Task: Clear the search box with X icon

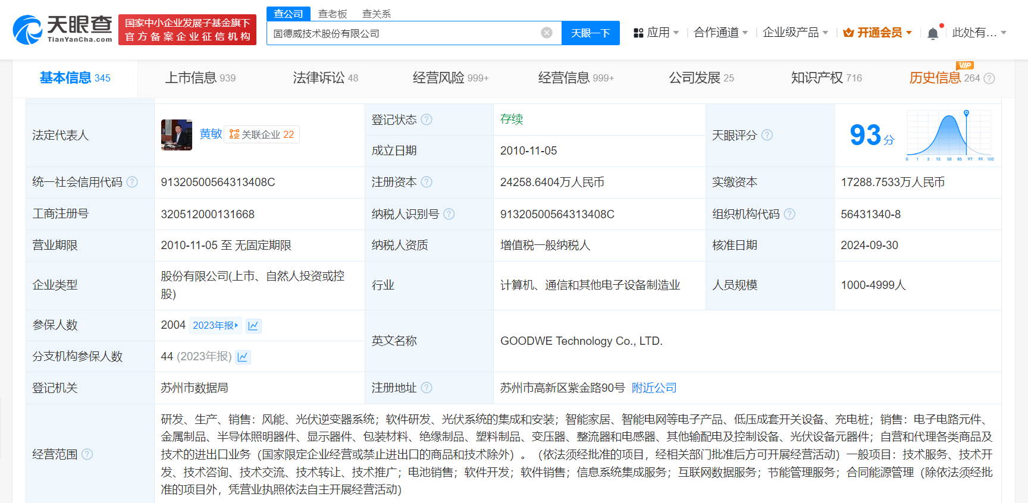Action: pyautogui.click(x=546, y=33)
